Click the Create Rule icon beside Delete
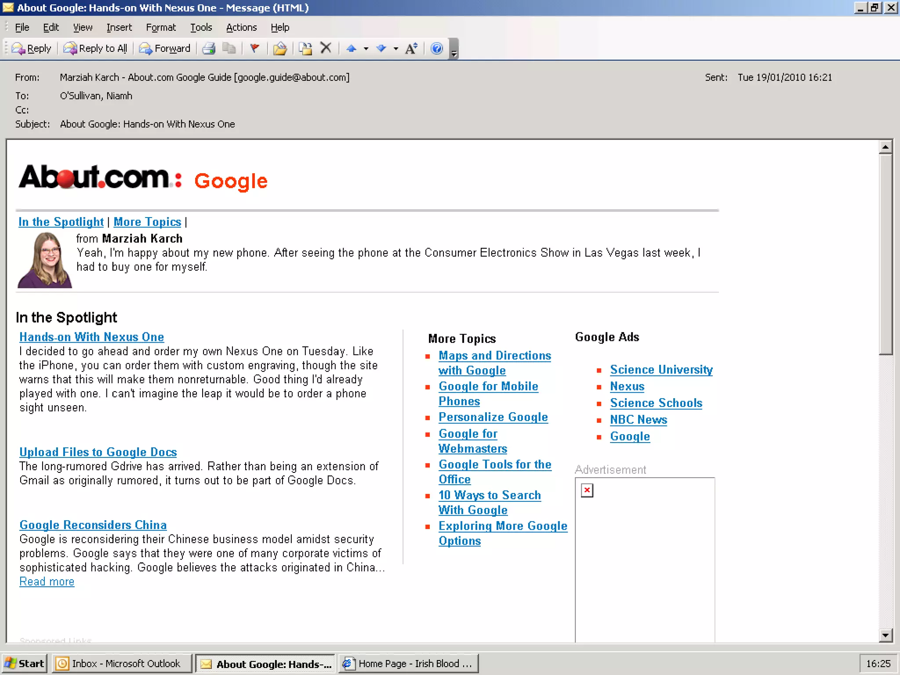Screen dimensions: 900x675 [x=305, y=48]
